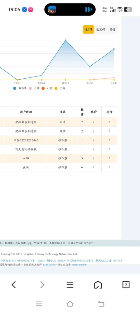Click user 书客53212273446 in table
The height and width of the screenshot is (312, 140).
coord(26,140)
